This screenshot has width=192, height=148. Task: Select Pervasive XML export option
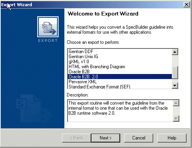coord(120,82)
